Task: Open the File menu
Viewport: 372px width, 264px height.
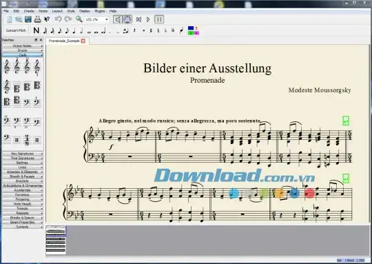Action: pos(6,11)
